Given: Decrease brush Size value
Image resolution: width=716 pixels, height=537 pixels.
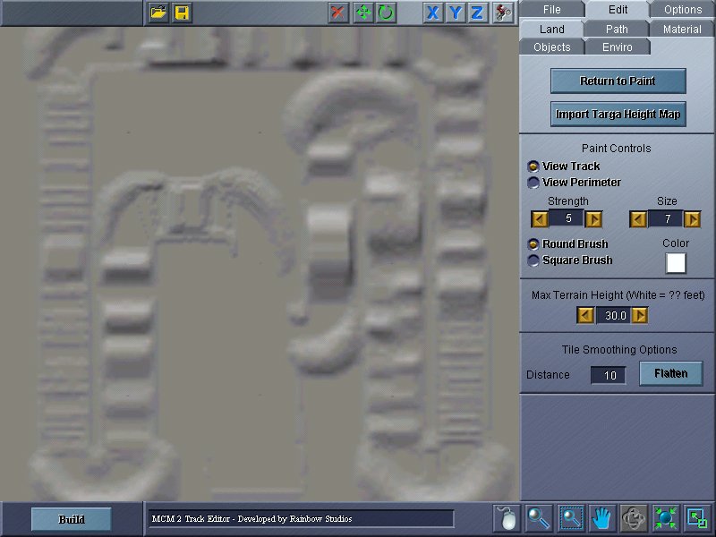Looking at the screenshot, I should tap(638, 219).
